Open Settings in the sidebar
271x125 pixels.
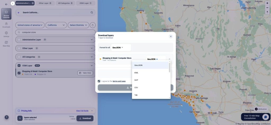(x=6, y=34)
